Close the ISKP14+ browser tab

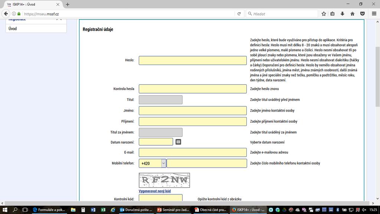(58, 4)
